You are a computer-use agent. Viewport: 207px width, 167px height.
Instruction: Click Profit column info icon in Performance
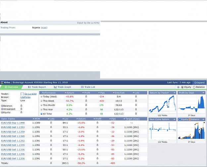coord(83,93)
